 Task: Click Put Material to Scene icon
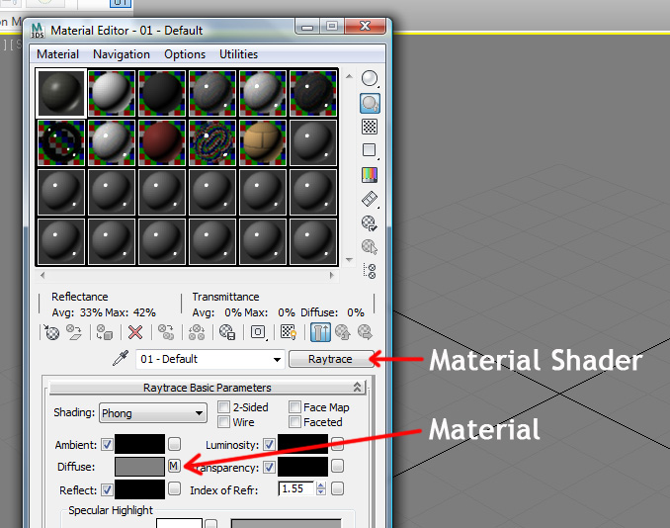point(74,332)
